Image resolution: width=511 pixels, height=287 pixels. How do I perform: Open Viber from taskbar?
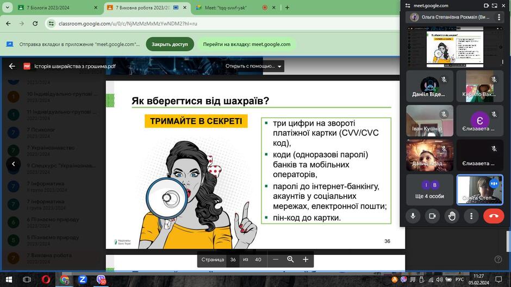101,279
